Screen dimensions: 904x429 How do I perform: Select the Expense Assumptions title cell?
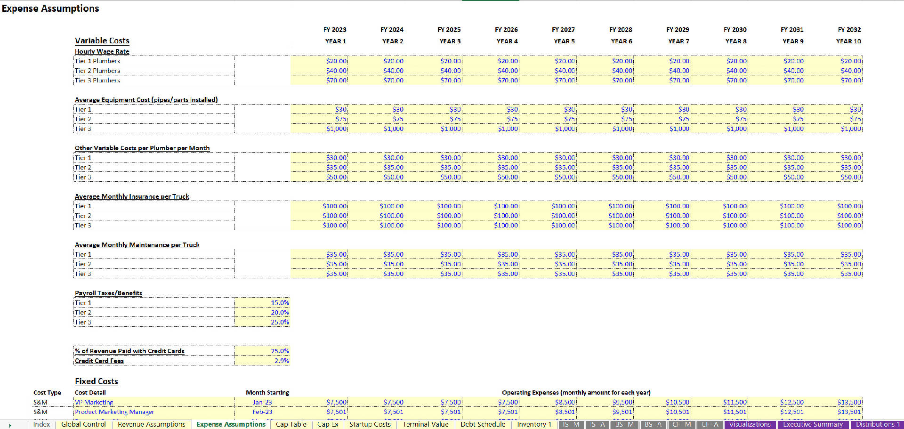(50, 8)
